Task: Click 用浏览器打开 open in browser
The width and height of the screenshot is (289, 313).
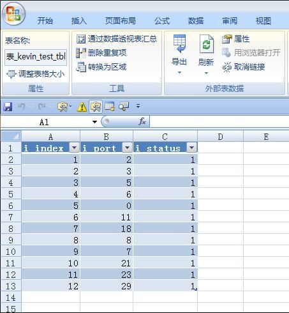Action: coord(251,52)
